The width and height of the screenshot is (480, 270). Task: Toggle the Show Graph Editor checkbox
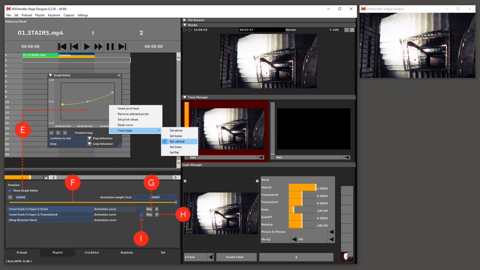(10, 190)
